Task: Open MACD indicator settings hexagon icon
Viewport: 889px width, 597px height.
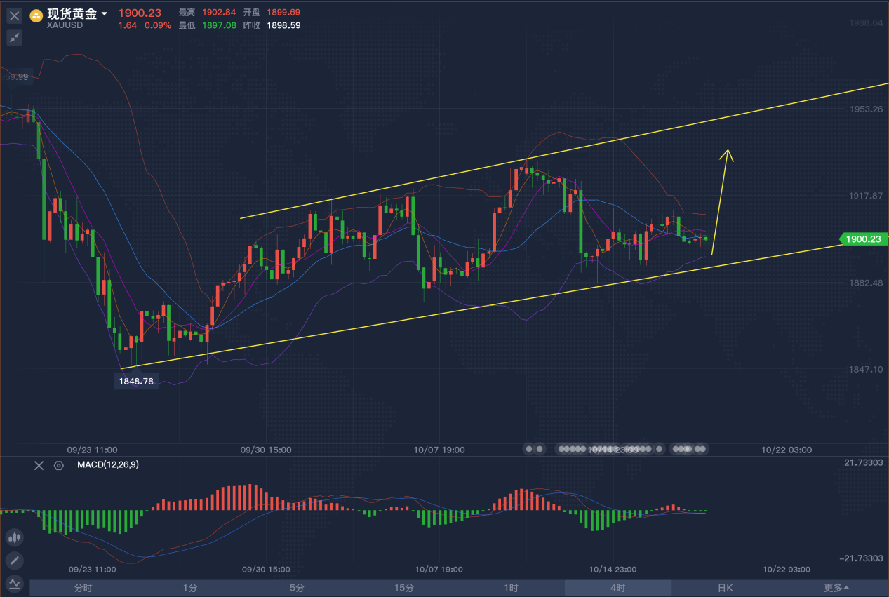Action: pos(59,465)
